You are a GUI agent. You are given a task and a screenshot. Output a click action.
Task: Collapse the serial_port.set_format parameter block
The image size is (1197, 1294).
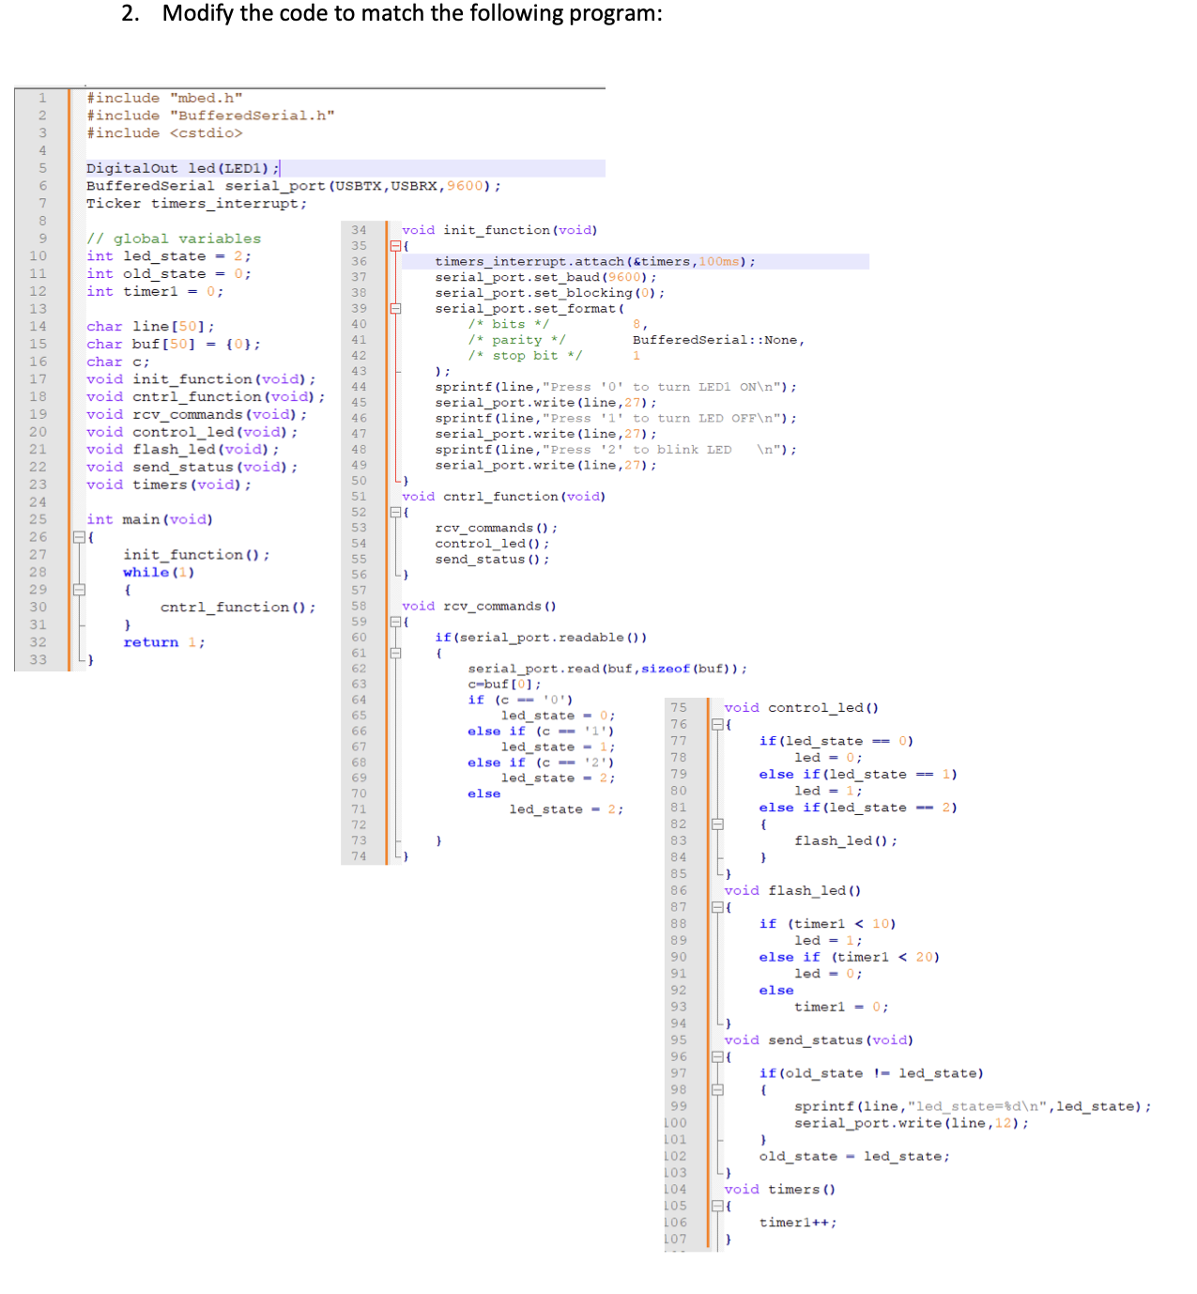tap(397, 308)
